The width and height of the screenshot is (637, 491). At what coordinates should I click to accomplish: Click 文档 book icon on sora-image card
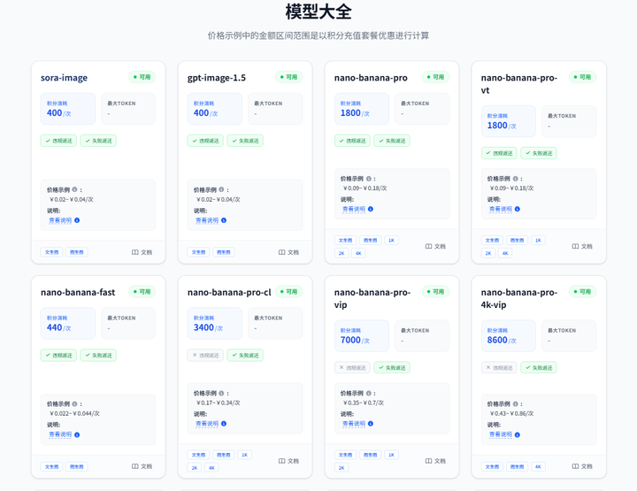(135, 252)
